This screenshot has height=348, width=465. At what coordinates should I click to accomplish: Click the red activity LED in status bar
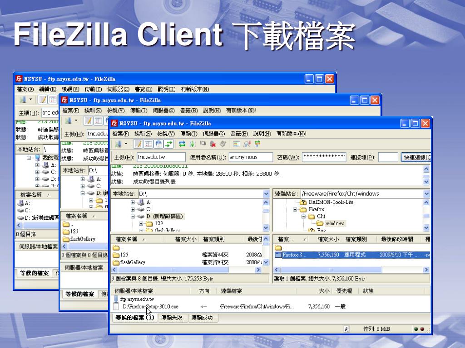tap(422, 329)
